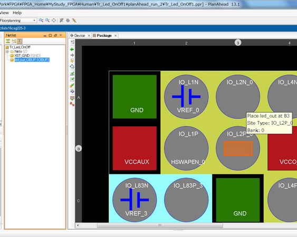This screenshot has height=237, width=297.
Task: Click the zoom out magnifier toolbar icon
Action: (x=47, y=20)
